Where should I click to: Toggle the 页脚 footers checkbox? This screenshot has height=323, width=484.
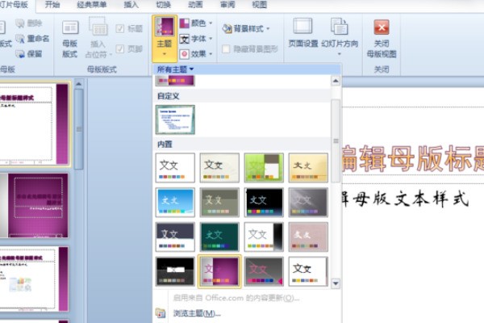[120, 48]
